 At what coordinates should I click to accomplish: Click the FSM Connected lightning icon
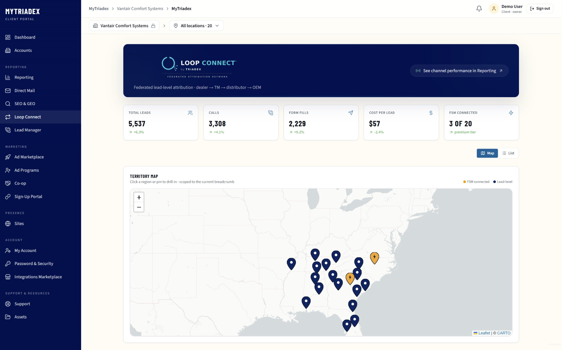pos(511,113)
